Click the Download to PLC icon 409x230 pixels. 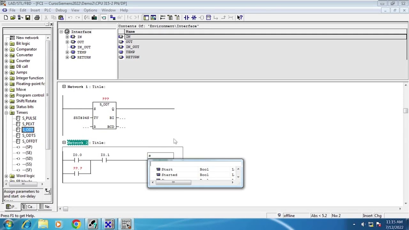pos(94,18)
